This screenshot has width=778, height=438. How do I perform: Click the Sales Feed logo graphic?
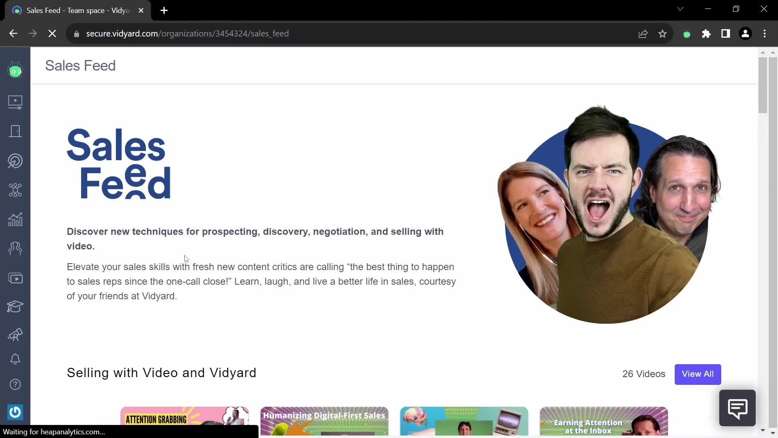click(119, 164)
